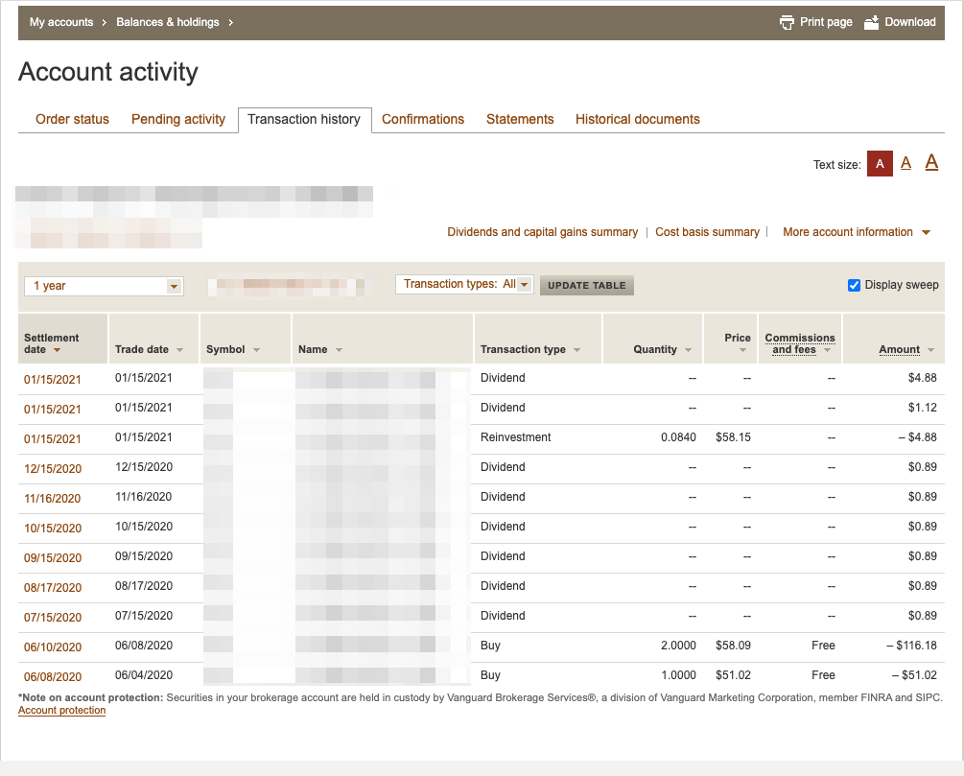Click the Download icon in header
The width and height of the screenshot is (964, 776).
click(872, 22)
